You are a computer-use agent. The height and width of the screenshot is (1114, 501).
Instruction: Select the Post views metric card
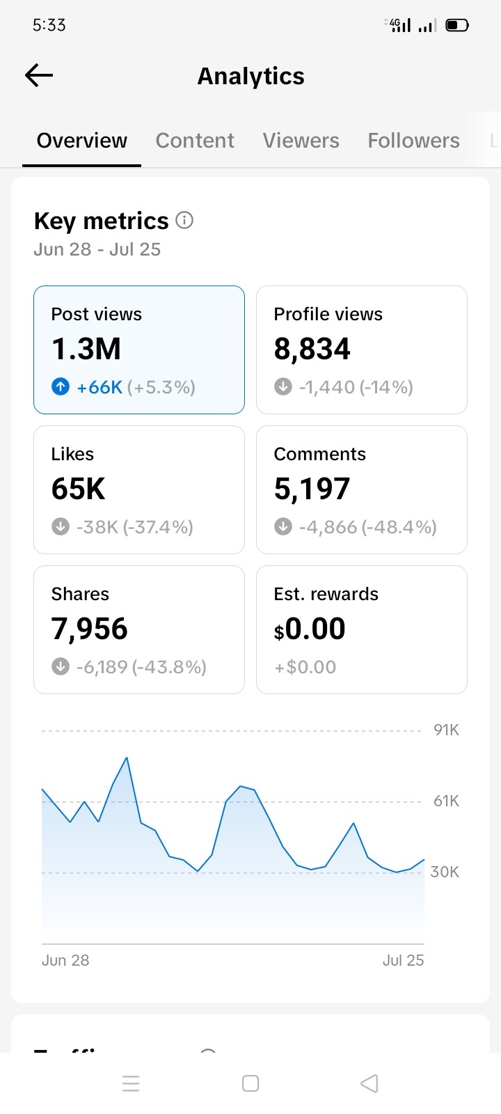coord(139,350)
